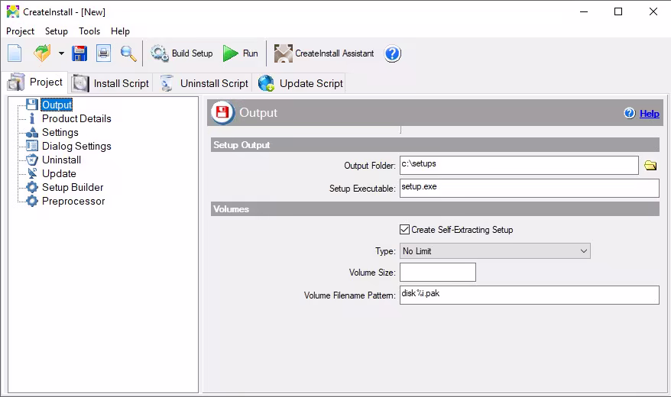Minimize the CreateInstall window
Image resolution: width=671 pixels, height=397 pixels.
pyautogui.click(x=584, y=12)
